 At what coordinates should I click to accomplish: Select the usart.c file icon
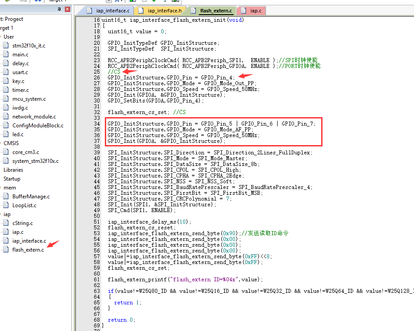(6, 72)
